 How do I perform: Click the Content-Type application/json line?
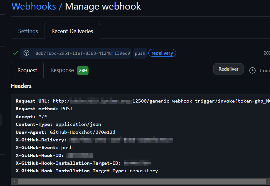tap(58, 124)
